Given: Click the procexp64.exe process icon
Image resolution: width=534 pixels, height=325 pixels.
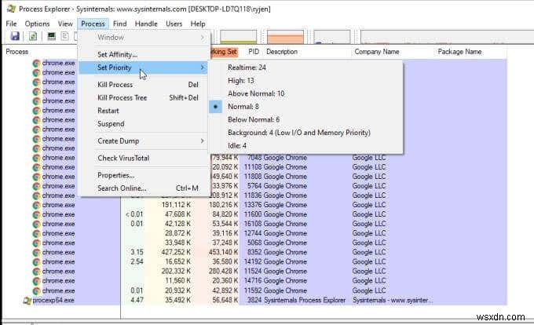Looking at the screenshot, I should [27, 301].
